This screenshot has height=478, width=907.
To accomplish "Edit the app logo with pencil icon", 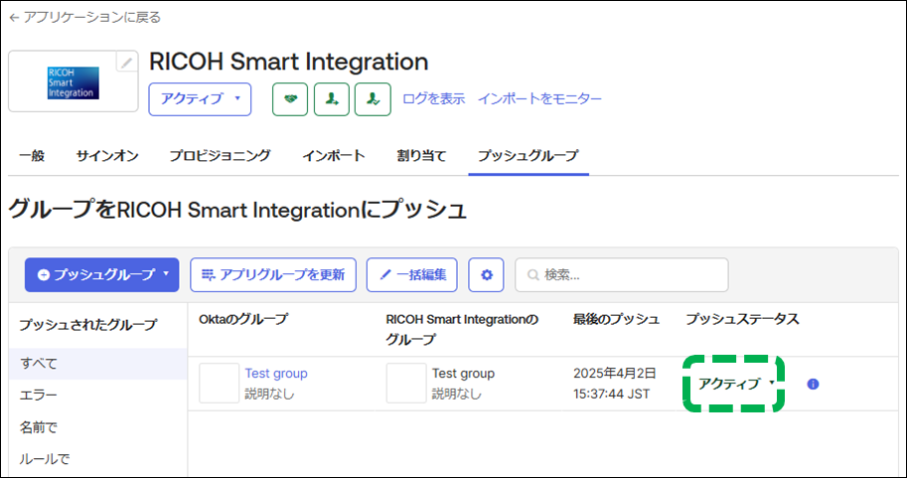I will pos(127,62).
